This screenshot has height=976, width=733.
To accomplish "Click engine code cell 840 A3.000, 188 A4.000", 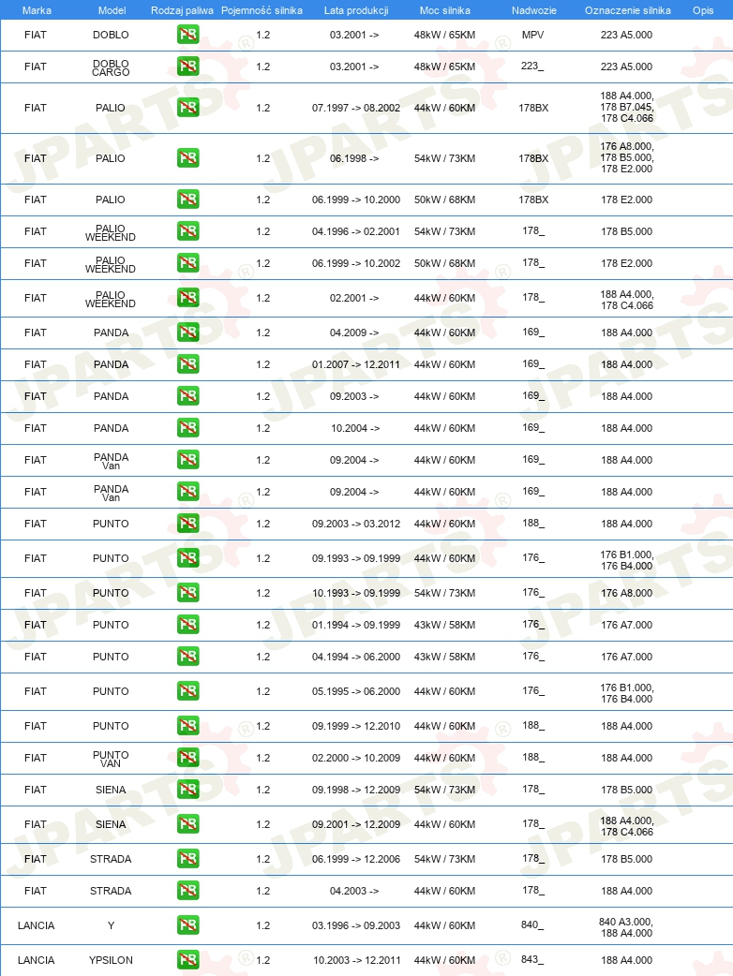I will pyautogui.click(x=626, y=927).
